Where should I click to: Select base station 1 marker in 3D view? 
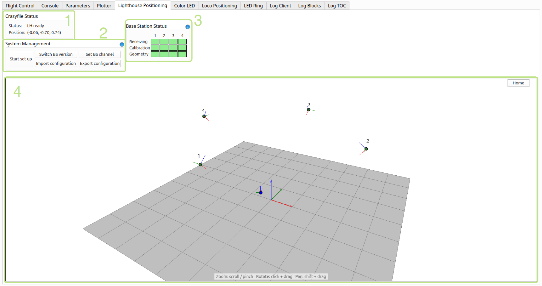tap(200, 165)
